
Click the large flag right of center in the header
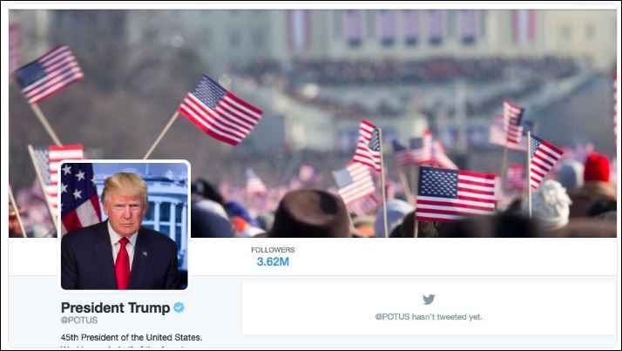[456, 194]
